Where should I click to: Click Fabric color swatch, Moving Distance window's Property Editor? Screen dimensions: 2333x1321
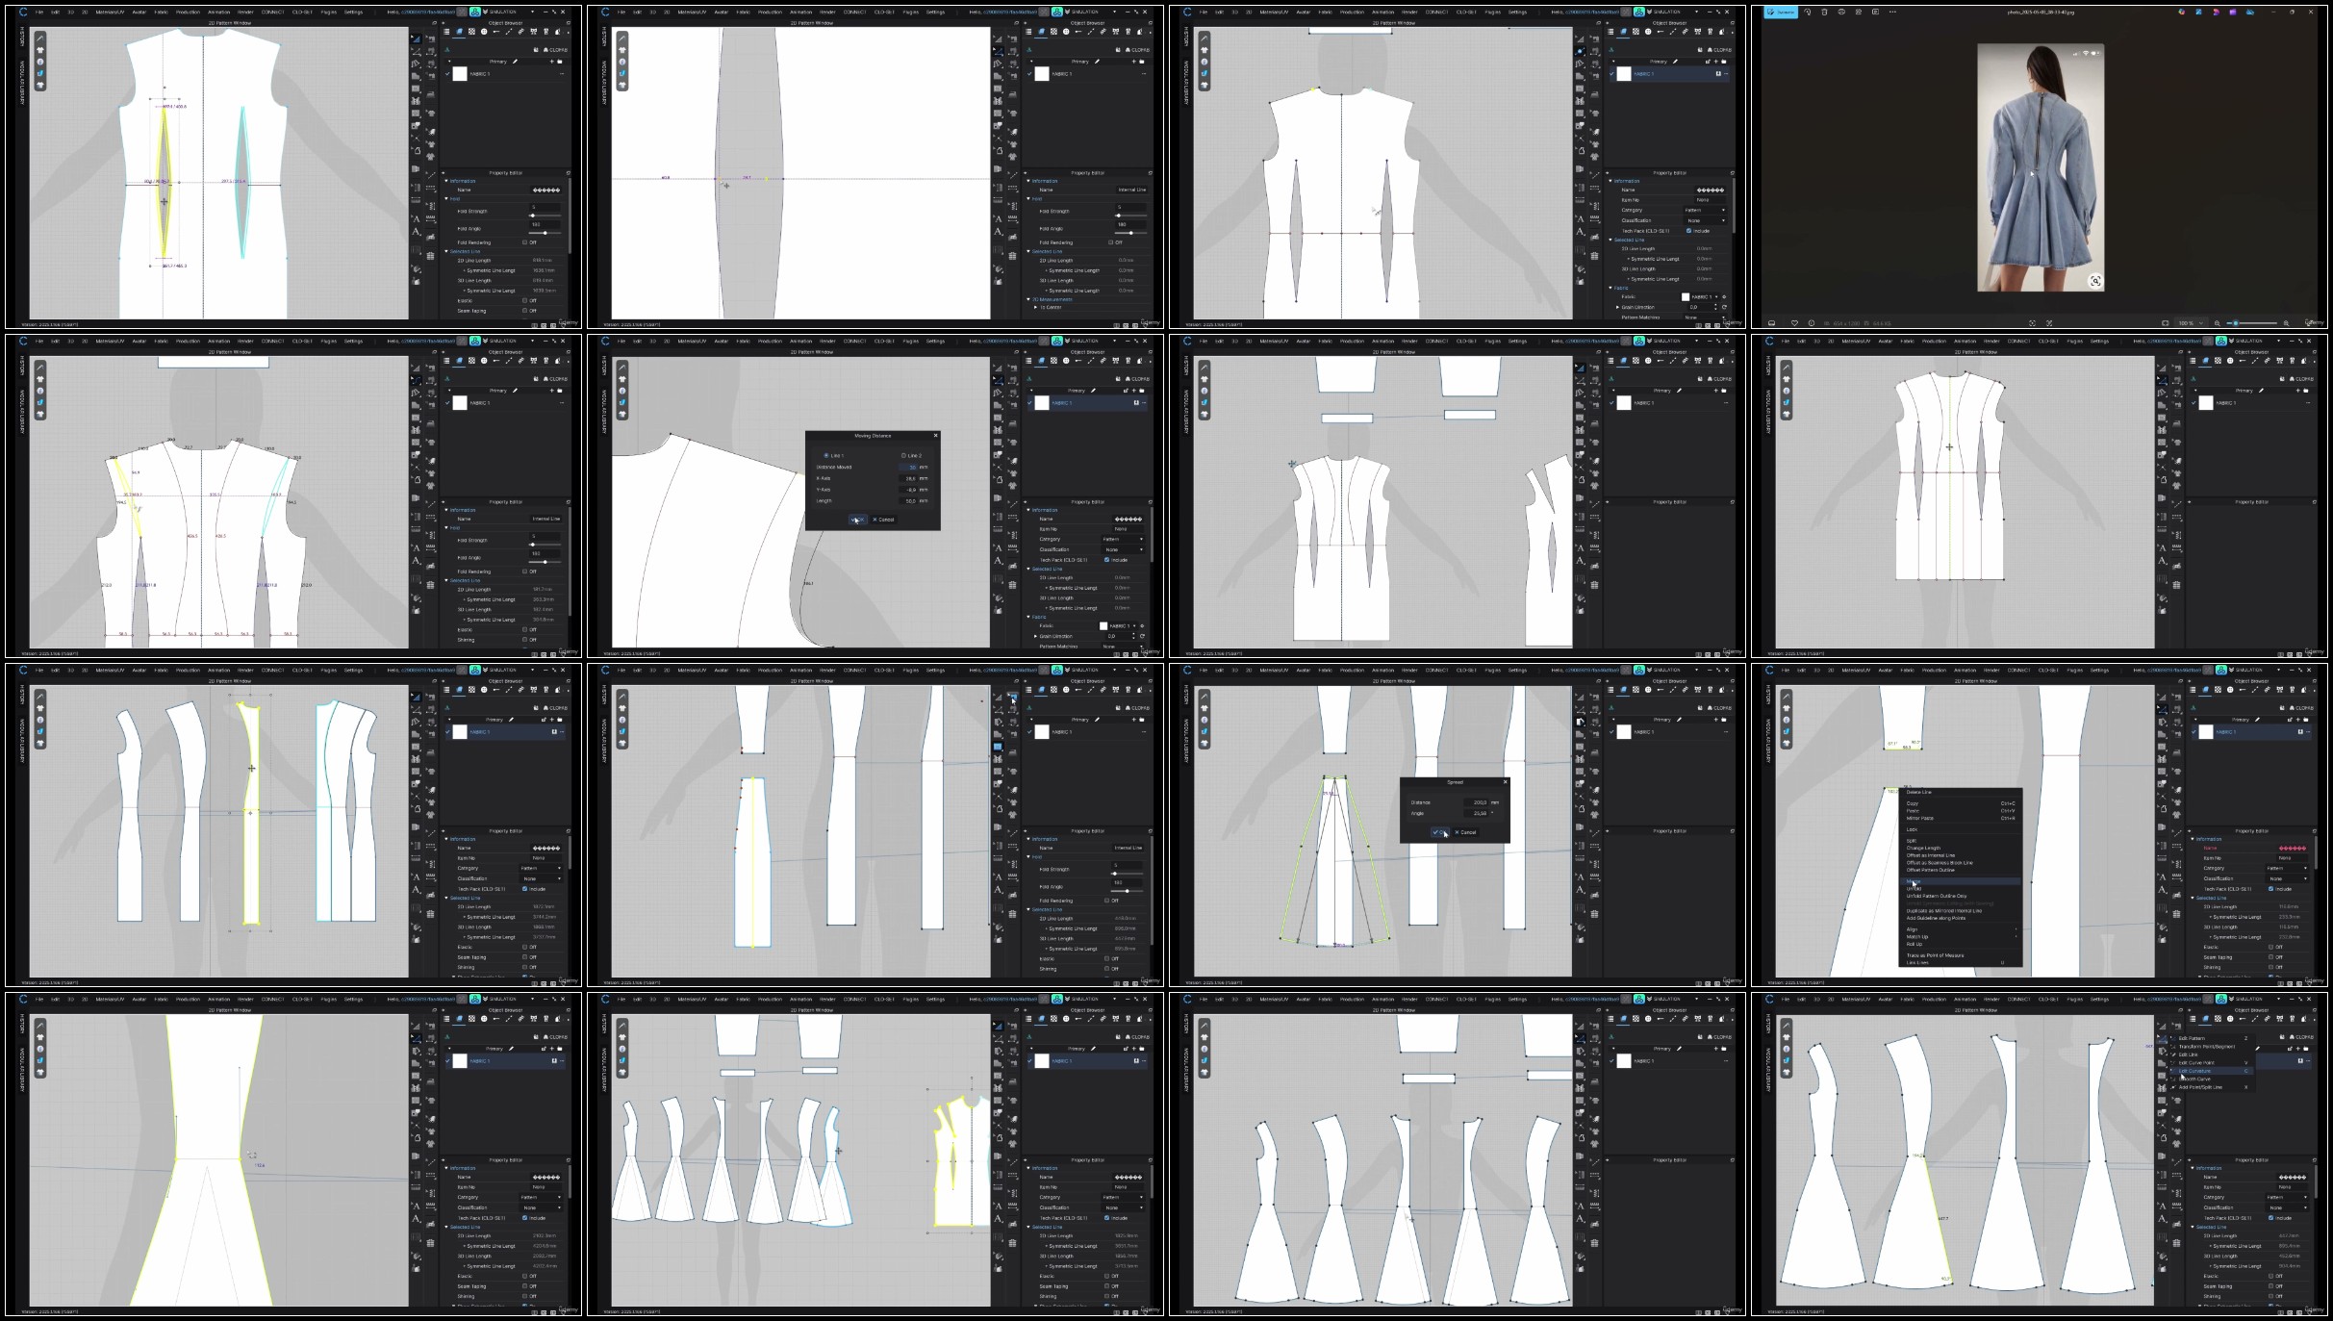coord(1103,626)
